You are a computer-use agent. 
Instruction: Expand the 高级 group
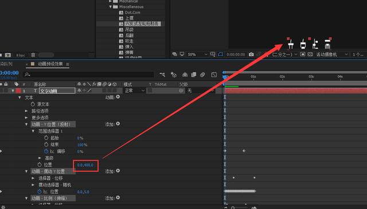click(x=40, y=158)
